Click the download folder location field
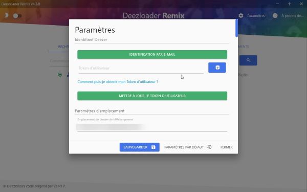 [152, 127]
